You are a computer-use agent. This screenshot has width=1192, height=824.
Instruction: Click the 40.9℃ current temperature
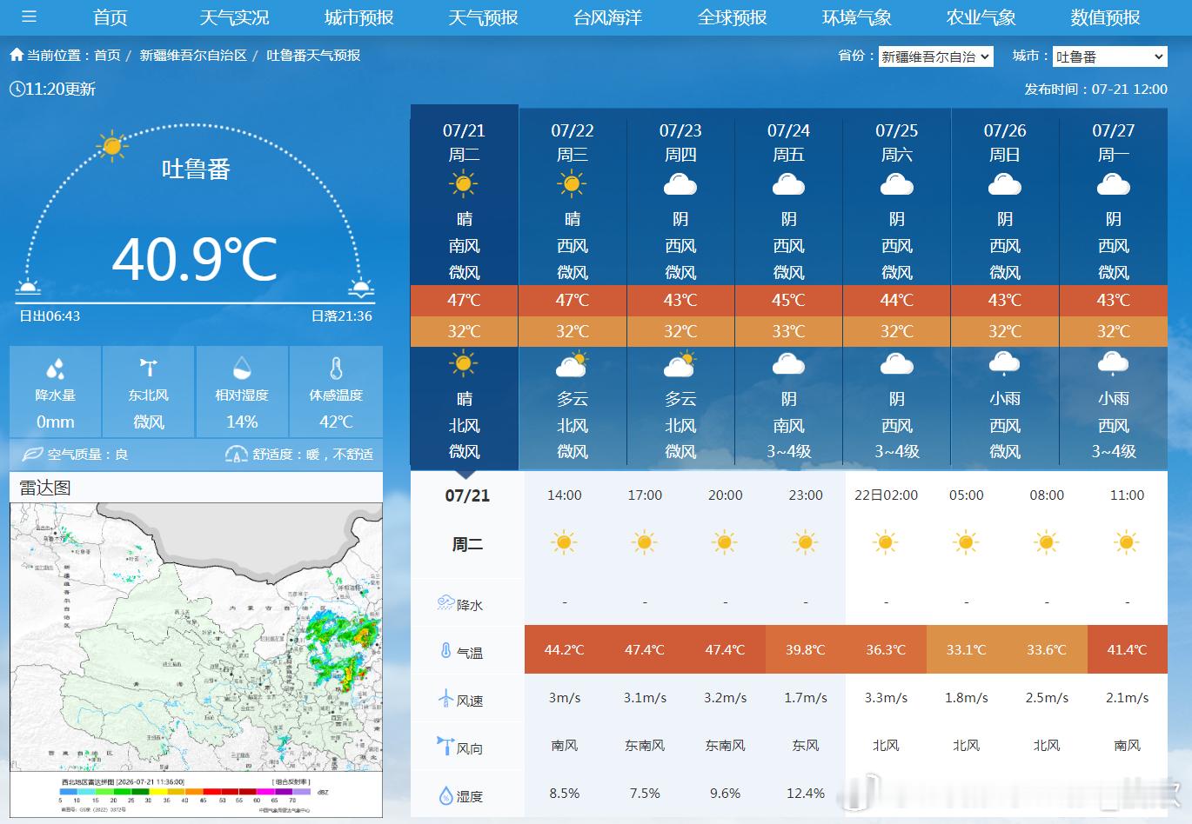tap(195, 258)
